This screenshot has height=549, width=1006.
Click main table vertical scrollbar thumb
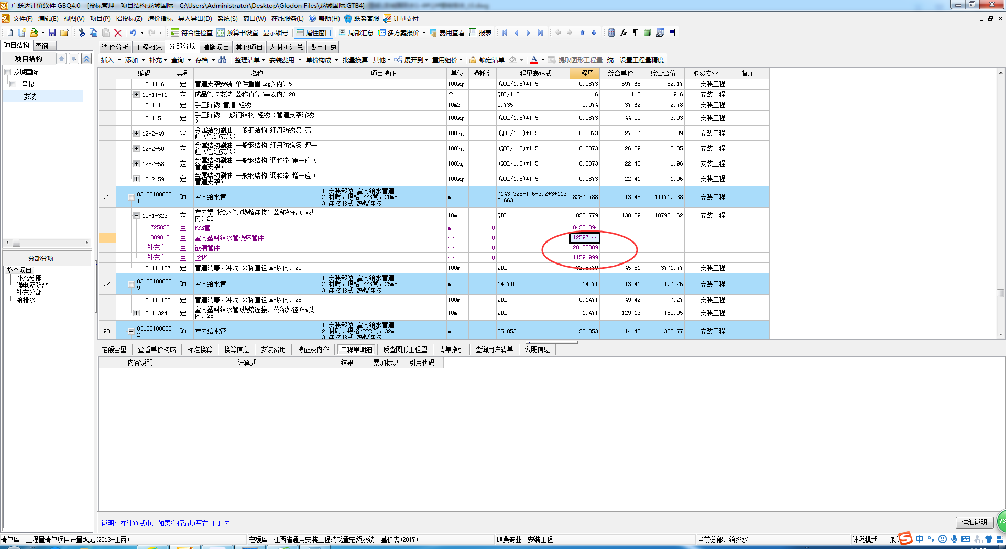1000,293
